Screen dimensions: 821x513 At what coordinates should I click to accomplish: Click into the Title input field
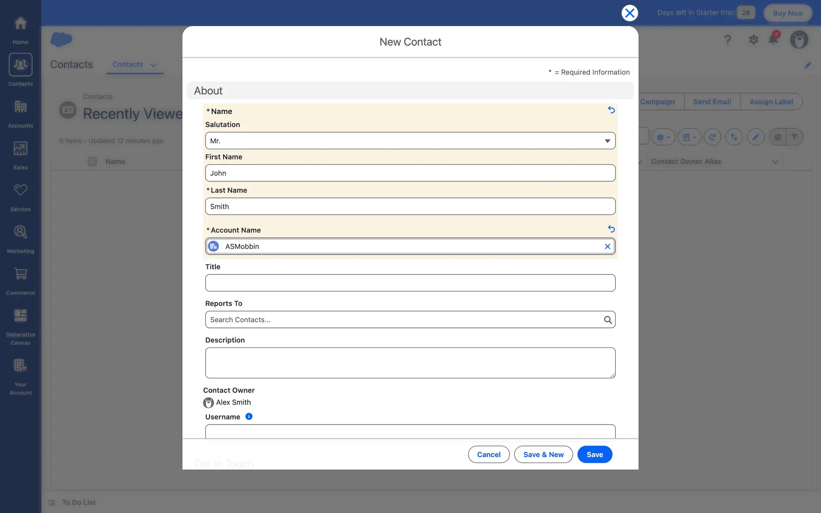pos(410,283)
